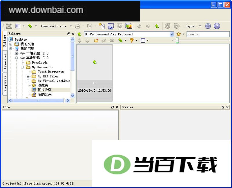
Task: Click the funnel filter icon
Action: pos(132,40)
